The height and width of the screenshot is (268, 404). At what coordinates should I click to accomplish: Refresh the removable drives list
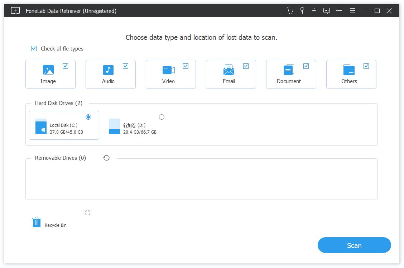[106, 158]
